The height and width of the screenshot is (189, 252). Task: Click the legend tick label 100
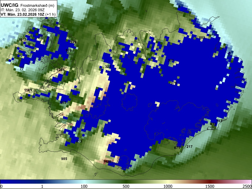tap(84, 186)
